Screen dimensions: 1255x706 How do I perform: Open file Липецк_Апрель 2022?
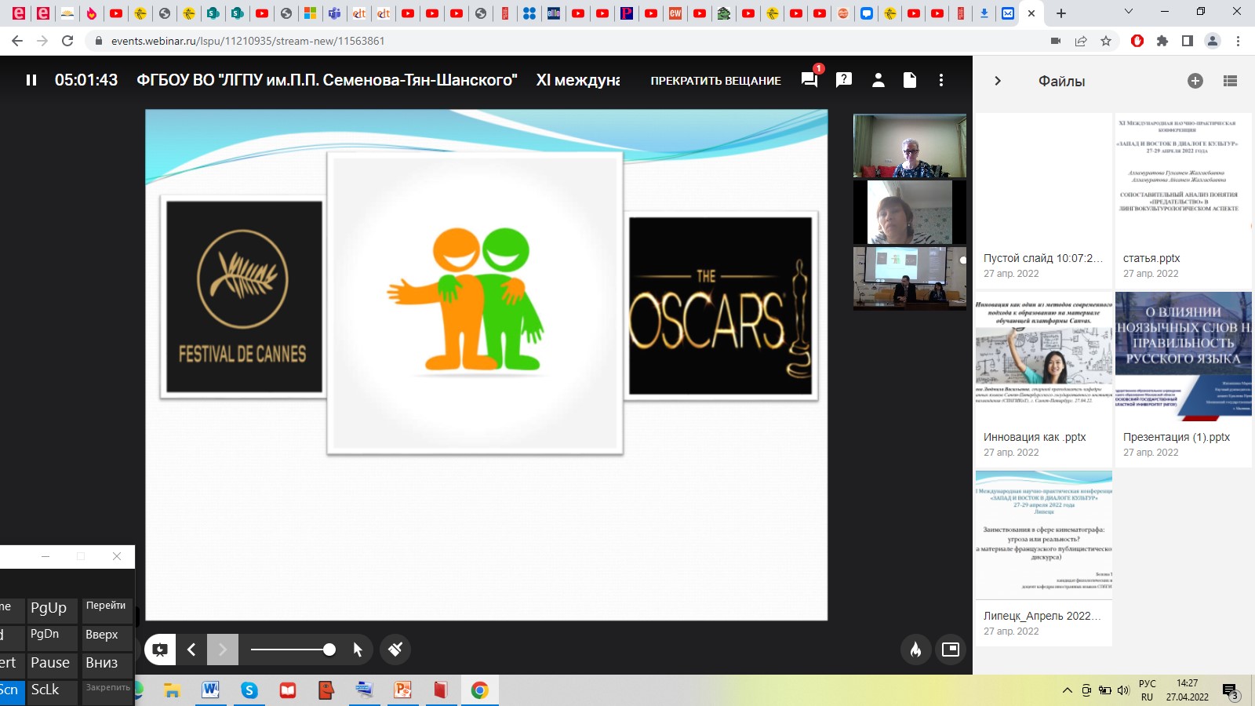tap(1043, 558)
